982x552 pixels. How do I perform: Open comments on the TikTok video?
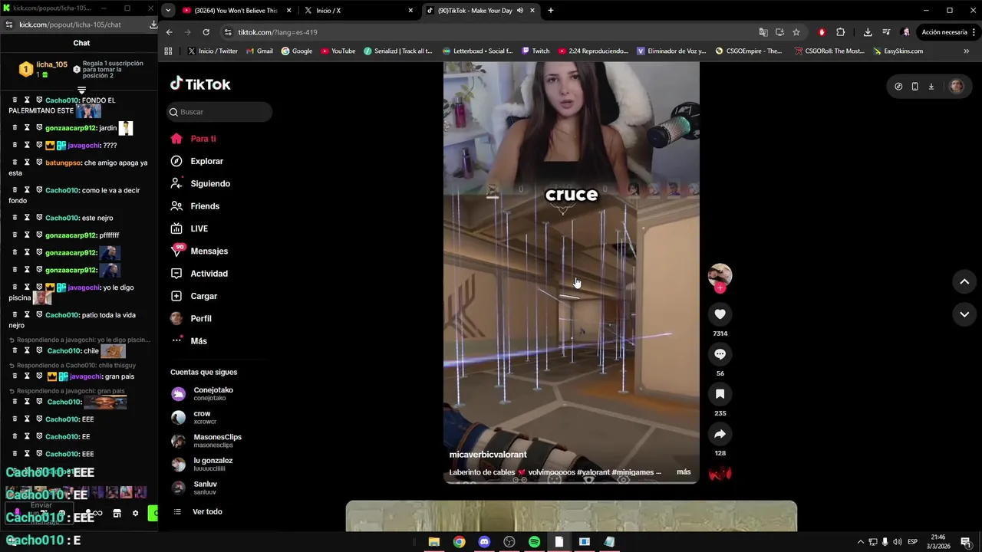[x=720, y=354]
